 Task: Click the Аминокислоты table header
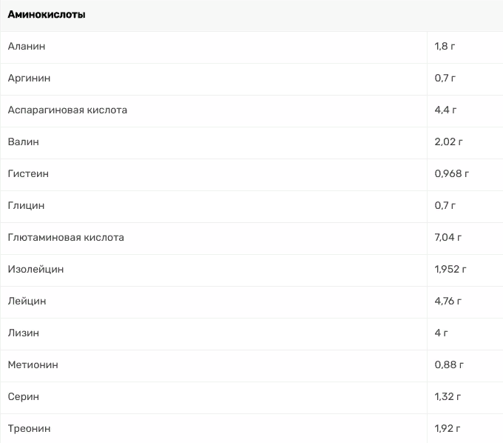pyautogui.click(x=47, y=15)
